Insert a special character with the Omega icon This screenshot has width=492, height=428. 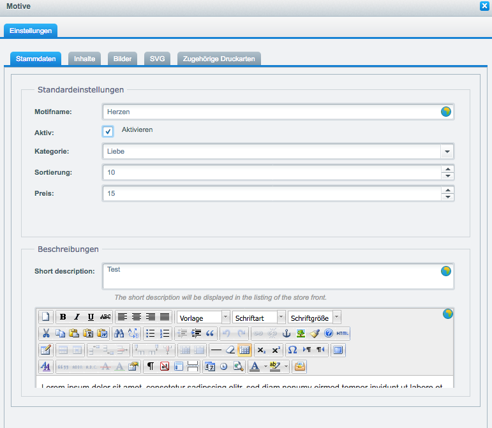click(292, 350)
